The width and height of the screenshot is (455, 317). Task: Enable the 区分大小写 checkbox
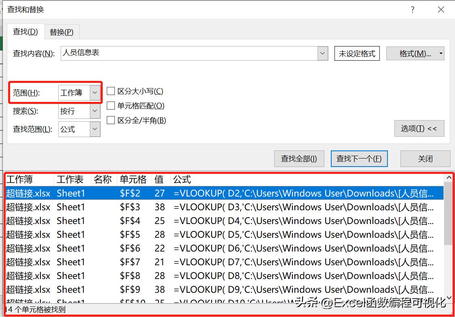tap(111, 91)
